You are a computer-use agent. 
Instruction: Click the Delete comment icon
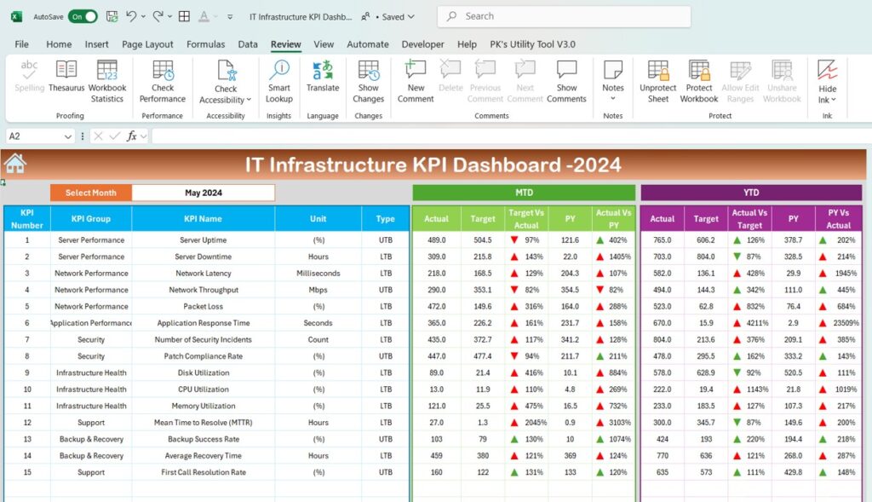click(x=450, y=70)
